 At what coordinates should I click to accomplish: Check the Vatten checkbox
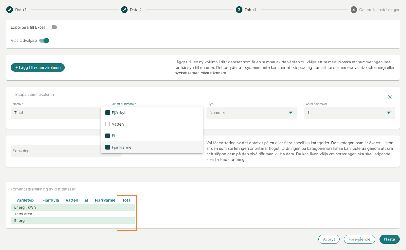pyautogui.click(x=107, y=124)
